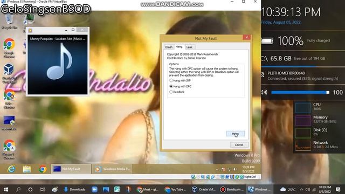345x194 pixels.
Task: Open the Photos app on host taskbar
Action: pyautogui.click(x=106, y=189)
